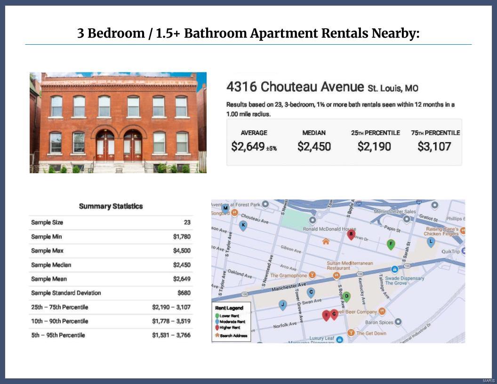The image size is (497, 384).
Task: Open Beer Company restaurant marker
Action: (x=382, y=311)
